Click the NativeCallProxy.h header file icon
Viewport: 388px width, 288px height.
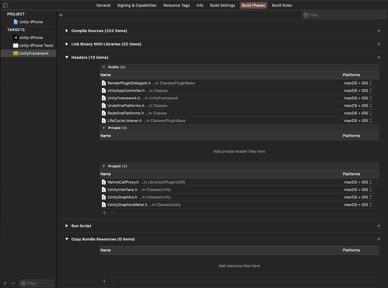104,182
